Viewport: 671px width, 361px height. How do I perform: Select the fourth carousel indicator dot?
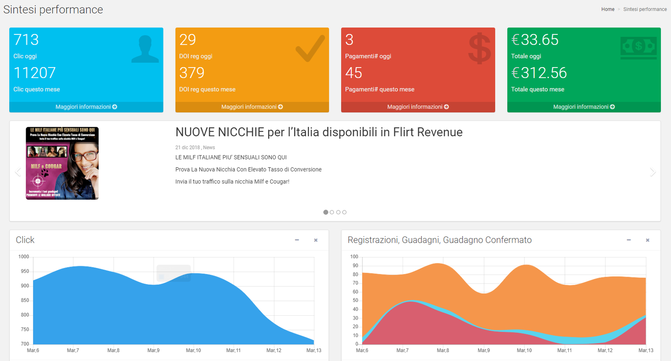[344, 212]
